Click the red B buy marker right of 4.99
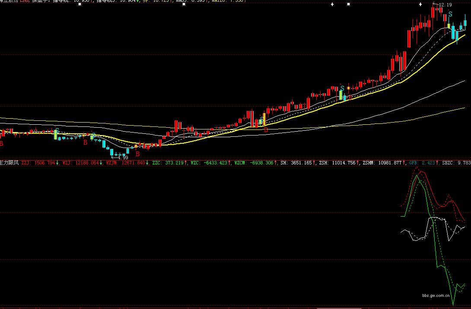 (137, 154)
